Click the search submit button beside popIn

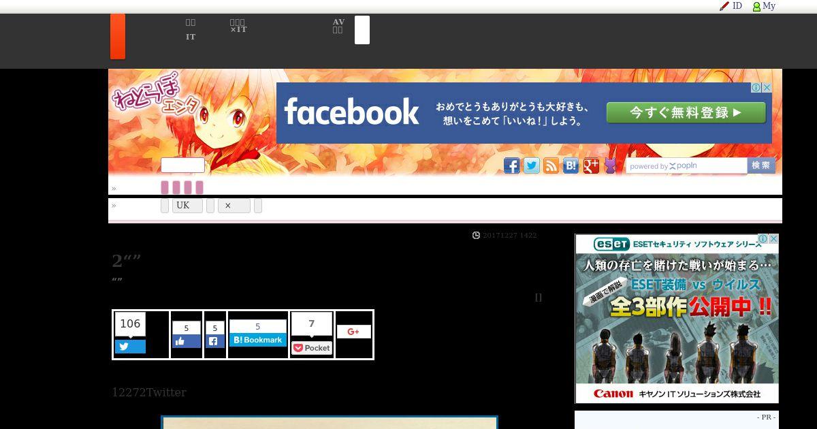click(761, 165)
